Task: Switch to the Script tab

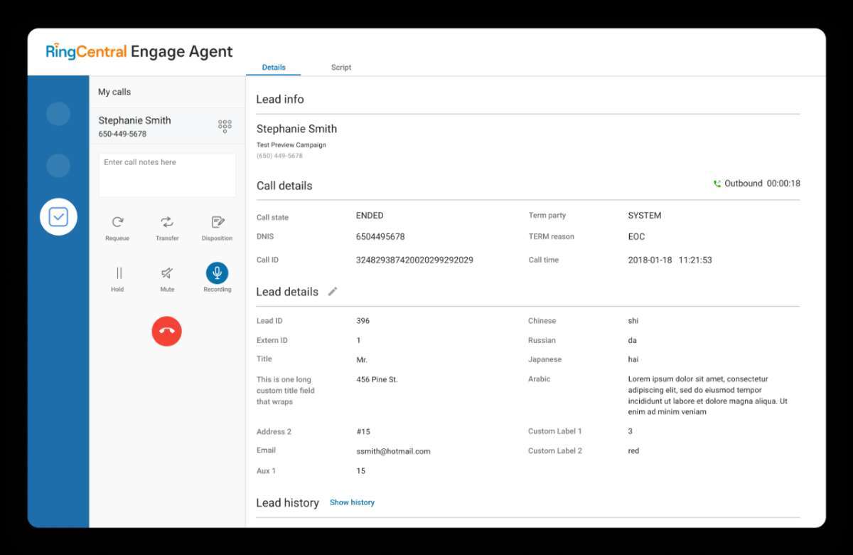Action: click(340, 67)
